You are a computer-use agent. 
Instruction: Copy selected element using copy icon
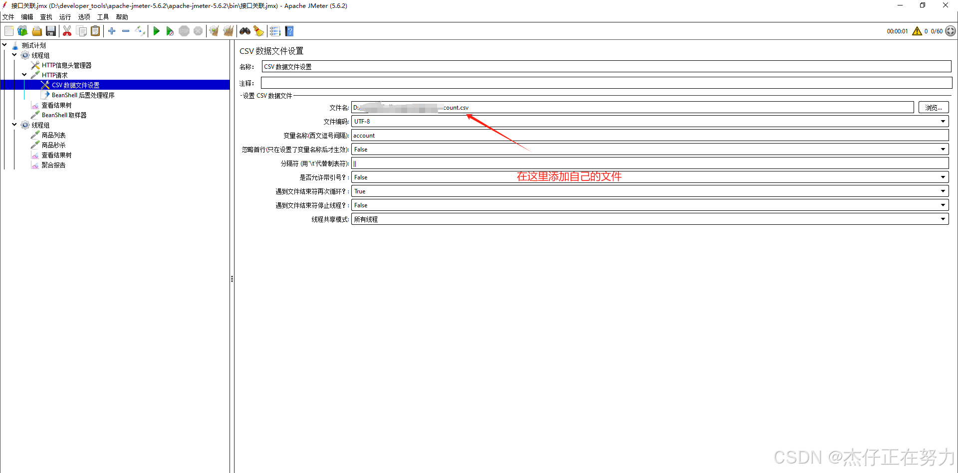(x=82, y=31)
